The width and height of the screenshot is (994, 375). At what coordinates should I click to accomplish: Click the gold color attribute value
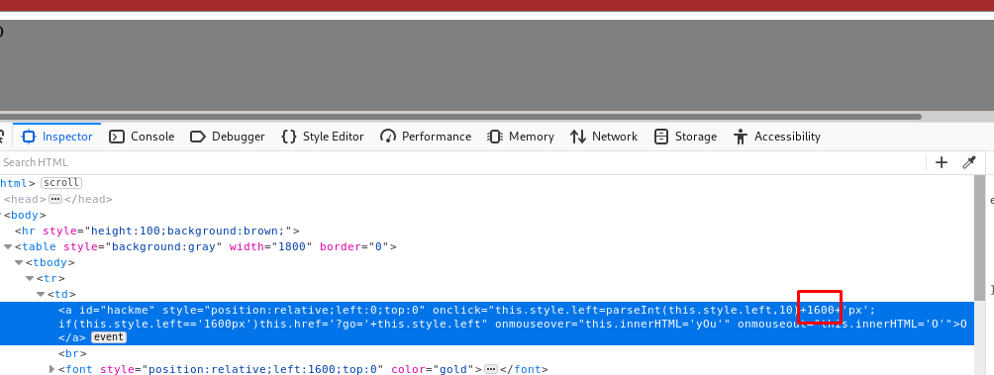pos(451,369)
